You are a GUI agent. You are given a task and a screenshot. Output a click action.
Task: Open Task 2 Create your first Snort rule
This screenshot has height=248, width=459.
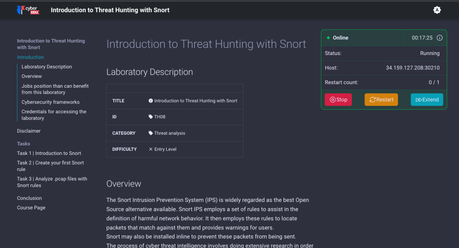[50, 166]
